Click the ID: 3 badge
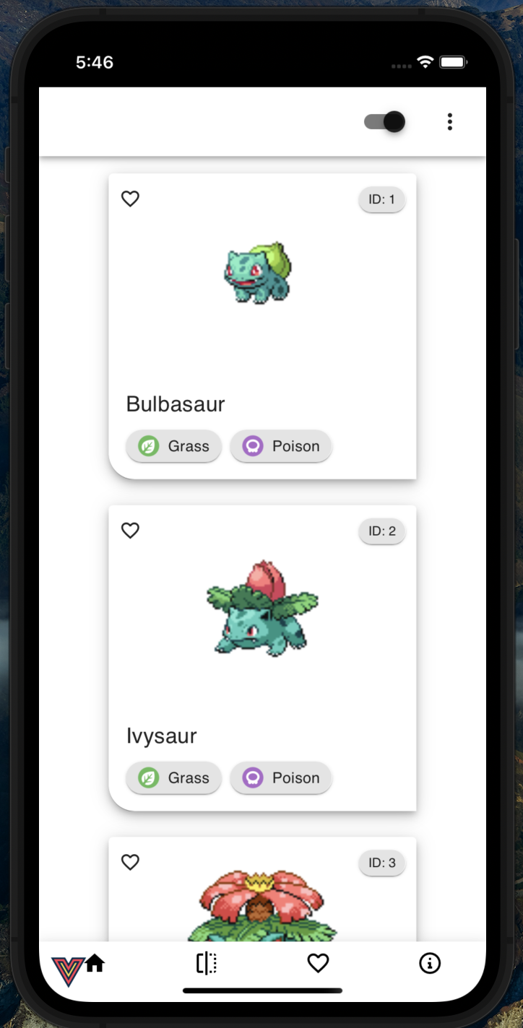 [x=382, y=863]
